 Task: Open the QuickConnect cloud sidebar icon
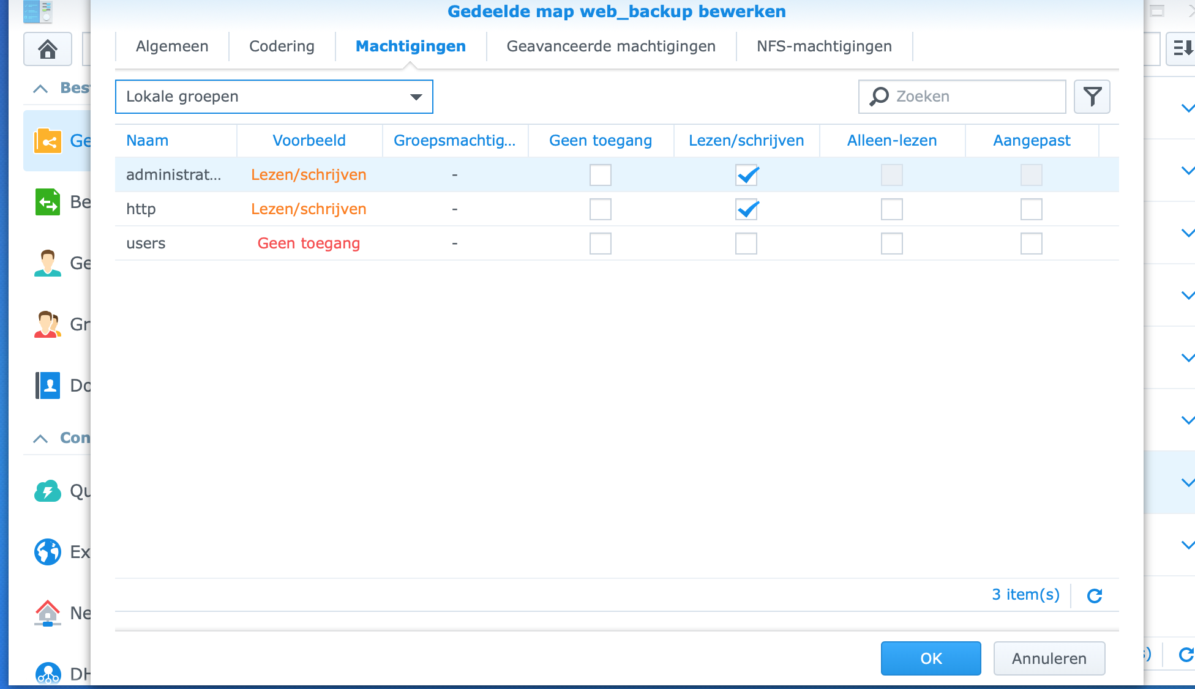point(48,491)
